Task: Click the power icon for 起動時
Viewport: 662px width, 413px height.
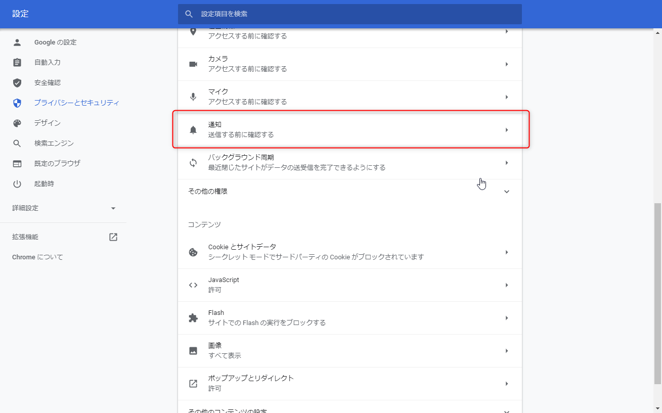Action: click(x=17, y=184)
